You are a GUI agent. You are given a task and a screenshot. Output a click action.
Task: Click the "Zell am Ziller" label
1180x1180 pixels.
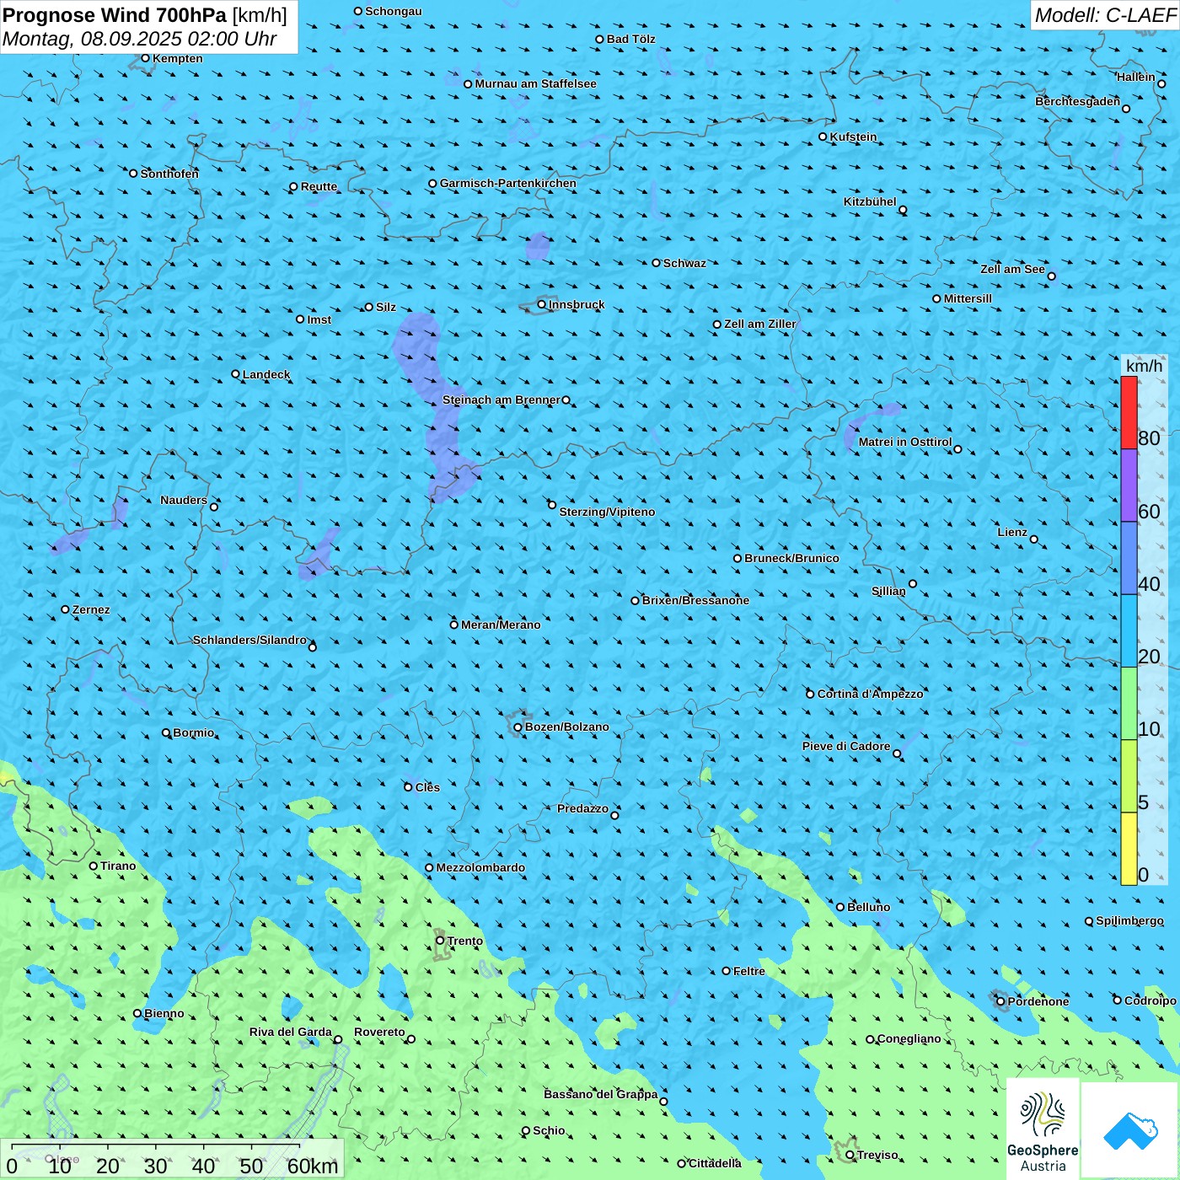(759, 324)
